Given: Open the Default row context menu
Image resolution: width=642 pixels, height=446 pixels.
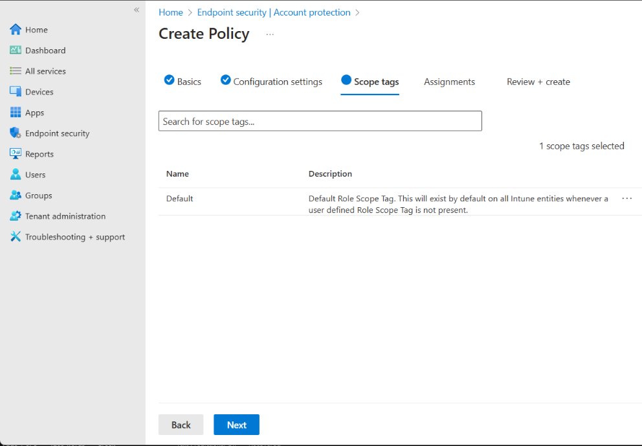Looking at the screenshot, I should click(626, 198).
